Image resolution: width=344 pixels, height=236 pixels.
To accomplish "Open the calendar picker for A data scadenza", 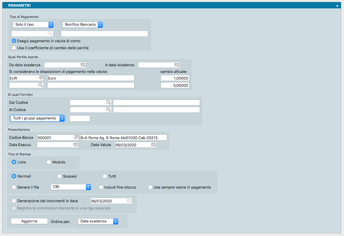I will click(177, 65).
